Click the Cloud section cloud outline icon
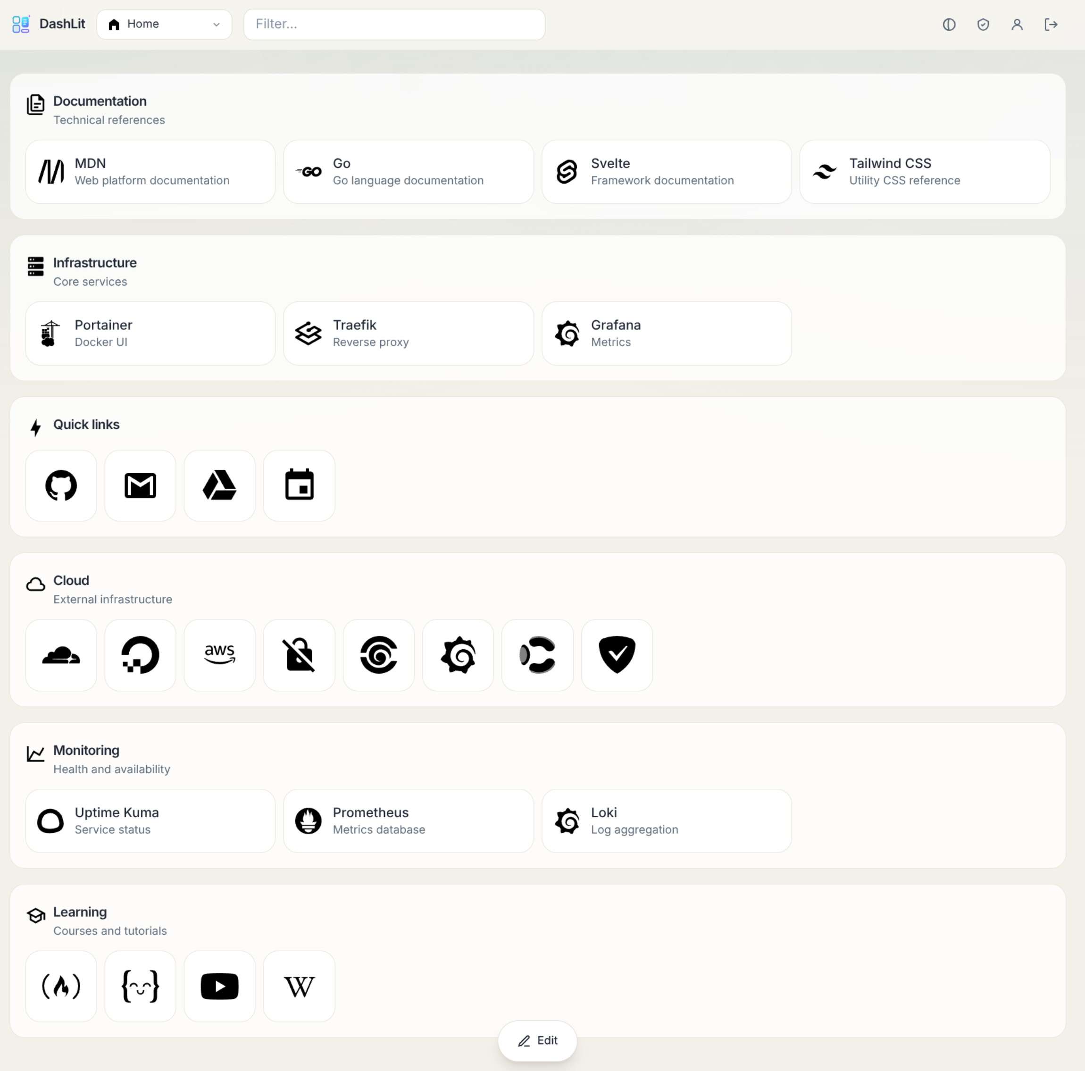This screenshot has width=1085, height=1071. (x=35, y=584)
